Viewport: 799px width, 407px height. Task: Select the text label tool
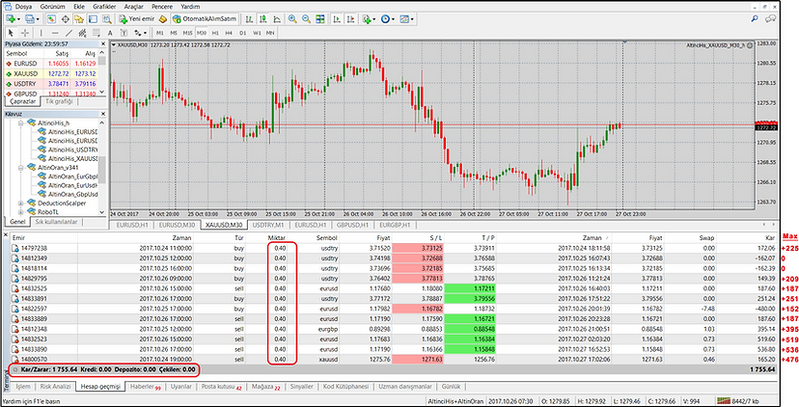pos(124,33)
